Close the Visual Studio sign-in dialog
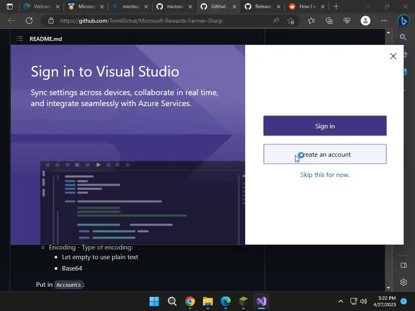The image size is (415, 311). coord(393,56)
